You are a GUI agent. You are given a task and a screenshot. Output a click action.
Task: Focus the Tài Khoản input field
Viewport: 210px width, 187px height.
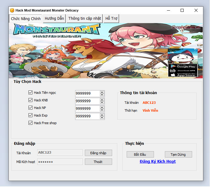point(60,152)
